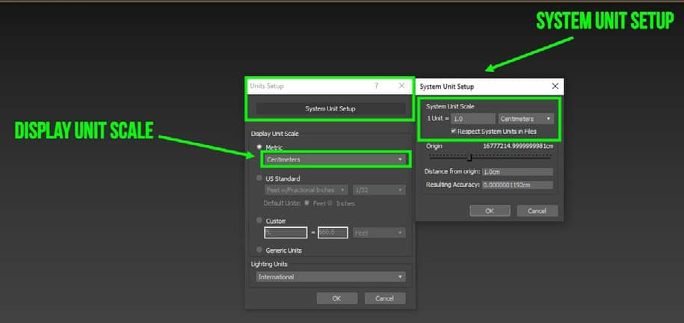Close the Units Setup dialog
This screenshot has height=323, width=684.
pyautogui.click(x=401, y=86)
